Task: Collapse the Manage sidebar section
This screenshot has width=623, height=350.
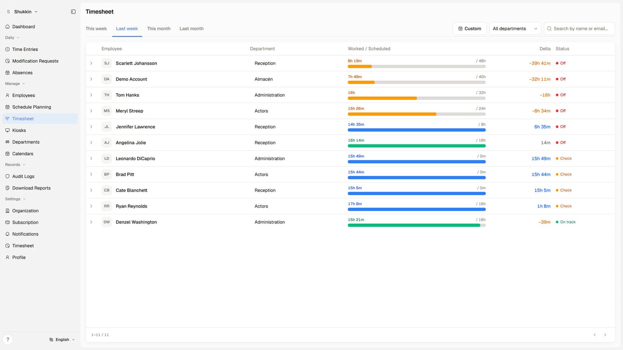Action: pos(15,84)
